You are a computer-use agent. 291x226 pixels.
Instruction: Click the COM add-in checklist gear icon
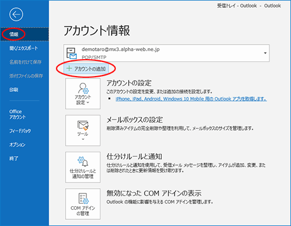coord(83,198)
